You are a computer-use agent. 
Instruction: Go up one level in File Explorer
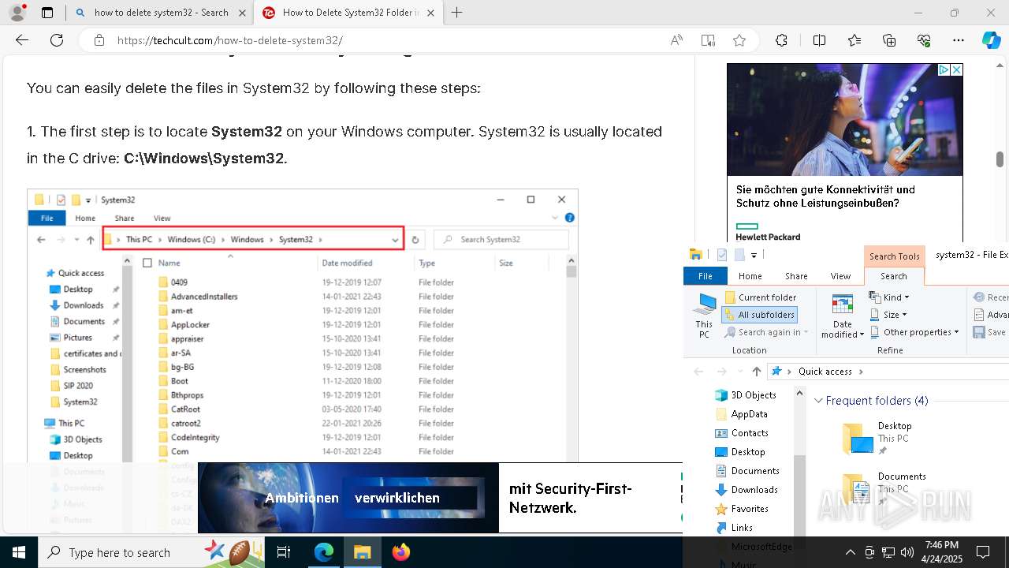pyautogui.click(x=757, y=372)
